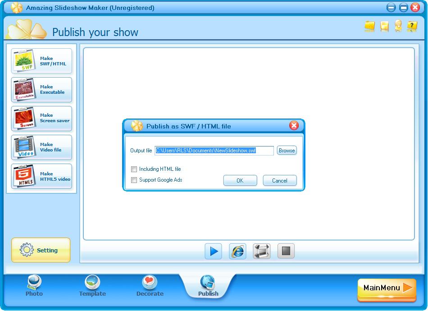Select Make HTML5 video option

[x=41, y=176]
